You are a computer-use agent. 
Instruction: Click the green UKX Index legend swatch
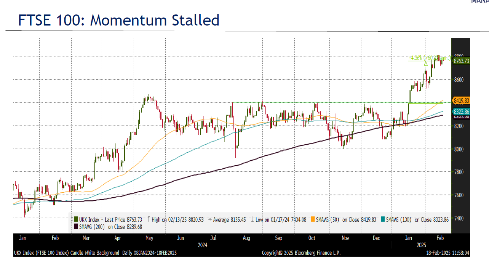pos(76,220)
